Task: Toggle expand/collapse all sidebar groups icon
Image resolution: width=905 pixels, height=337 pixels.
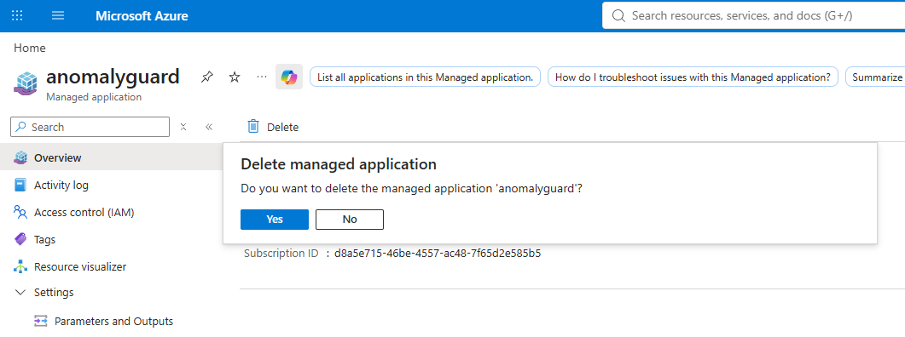Action: 183,127
